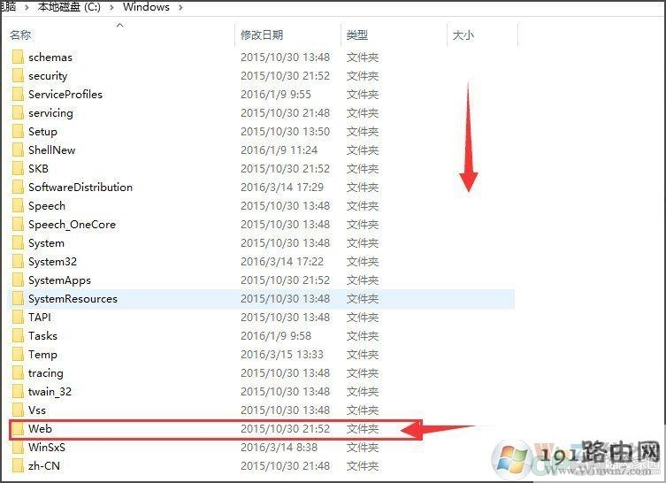Open the chevron after Windows in the address bar
This screenshot has width=666, height=483.
click(181, 7)
